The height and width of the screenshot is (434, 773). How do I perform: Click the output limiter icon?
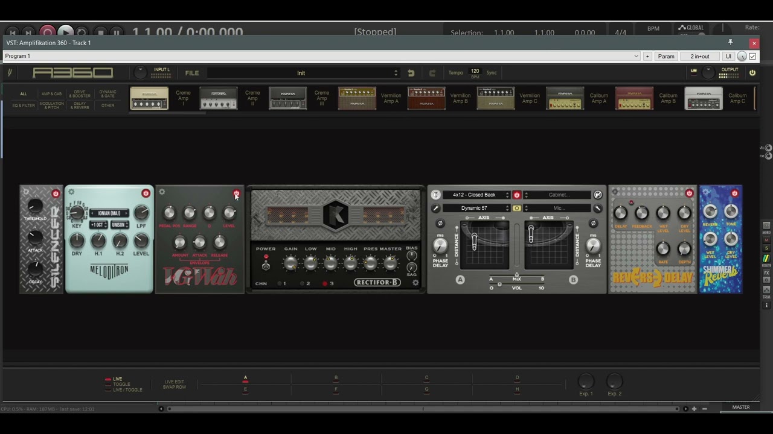(x=694, y=71)
